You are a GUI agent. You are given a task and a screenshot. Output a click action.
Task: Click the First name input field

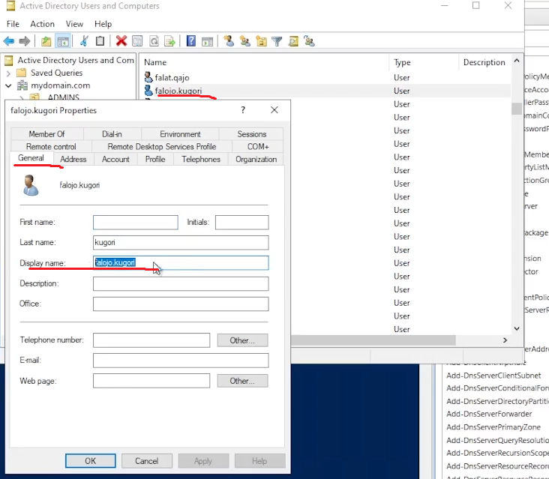136,222
